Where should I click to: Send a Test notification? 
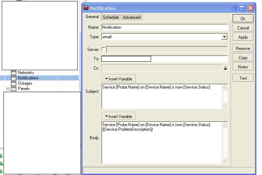(243, 78)
